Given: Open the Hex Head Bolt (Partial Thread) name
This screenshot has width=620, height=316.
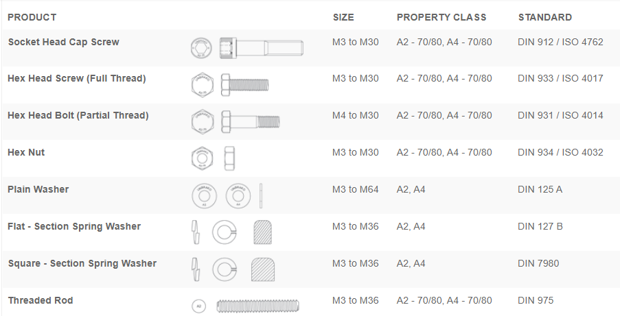Looking at the screenshot, I should click(78, 115).
